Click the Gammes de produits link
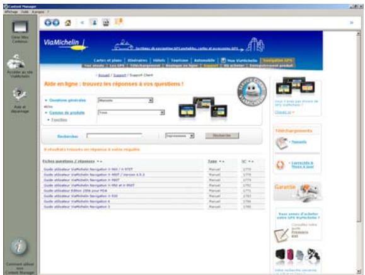The width and height of the screenshot is (365, 275). tap(67, 113)
